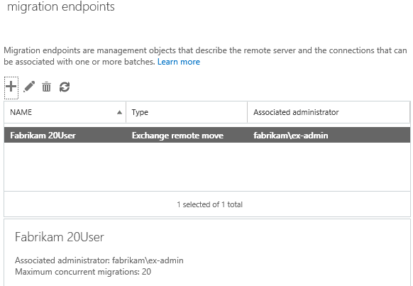
Task: Select the Fabrikam 20User row
Action: (207, 135)
